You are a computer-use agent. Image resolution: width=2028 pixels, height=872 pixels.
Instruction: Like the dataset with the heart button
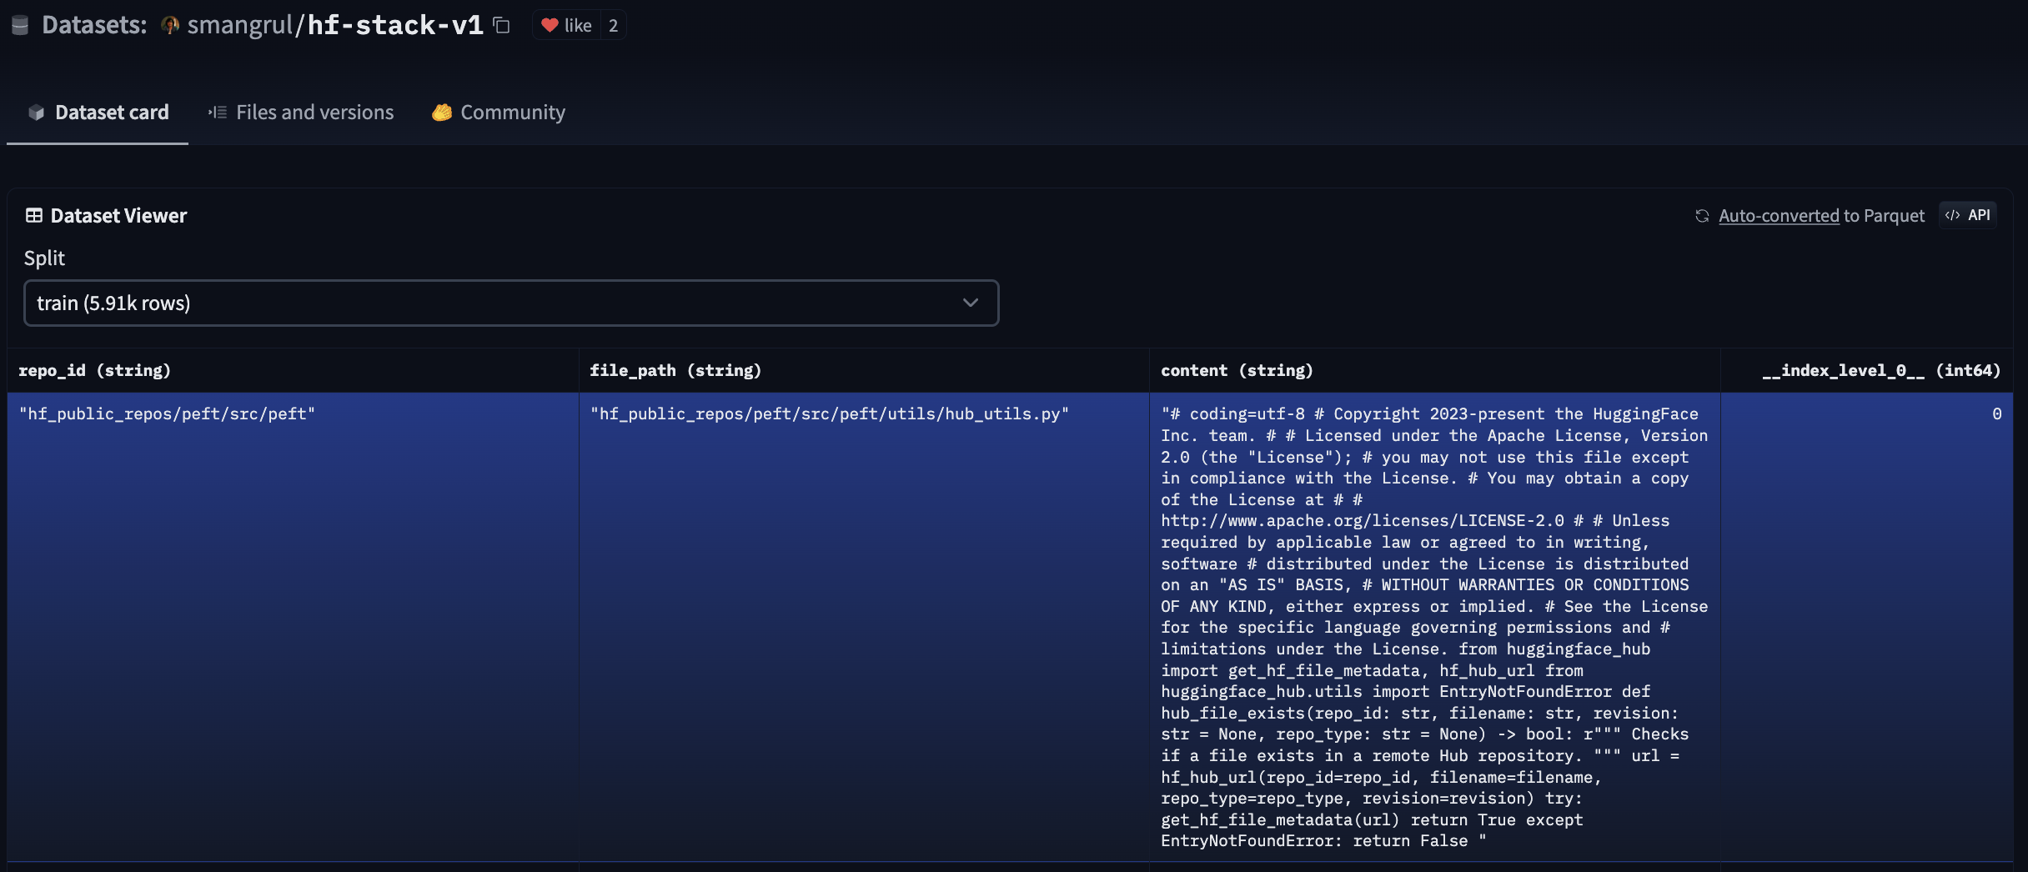click(x=567, y=25)
